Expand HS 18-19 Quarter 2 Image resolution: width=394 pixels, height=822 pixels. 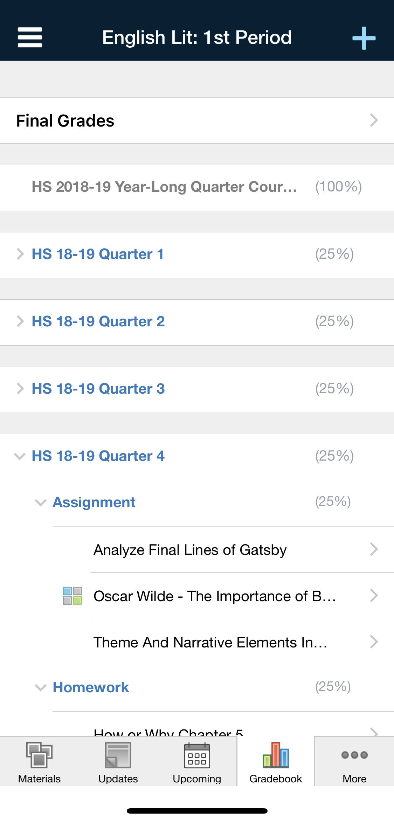coord(20,321)
